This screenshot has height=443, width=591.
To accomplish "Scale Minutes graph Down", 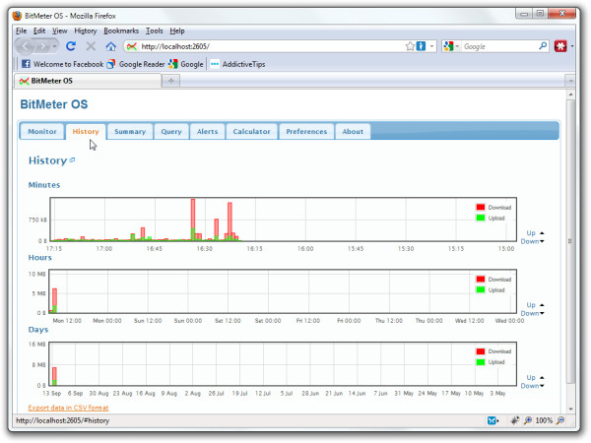I will (x=532, y=241).
